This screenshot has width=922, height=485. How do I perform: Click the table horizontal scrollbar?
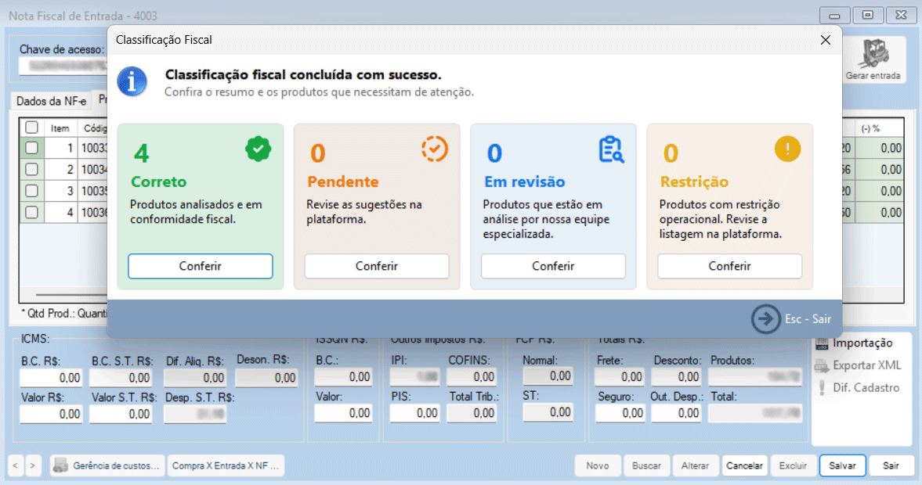[x=71, y=294]
